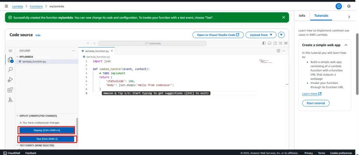Open the Lambda icon in activity bar

coord(10,100)
